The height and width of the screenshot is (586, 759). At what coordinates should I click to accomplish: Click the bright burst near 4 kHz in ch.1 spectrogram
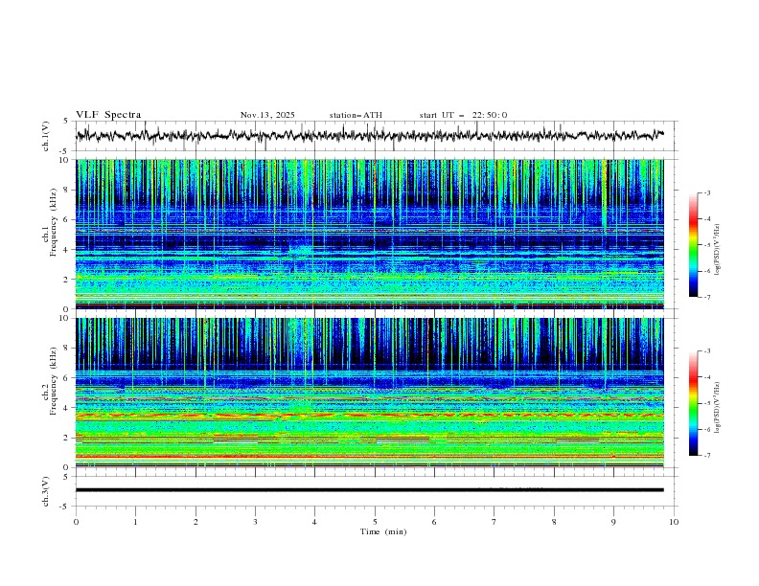pyautogui.click(x=301, y=251)
